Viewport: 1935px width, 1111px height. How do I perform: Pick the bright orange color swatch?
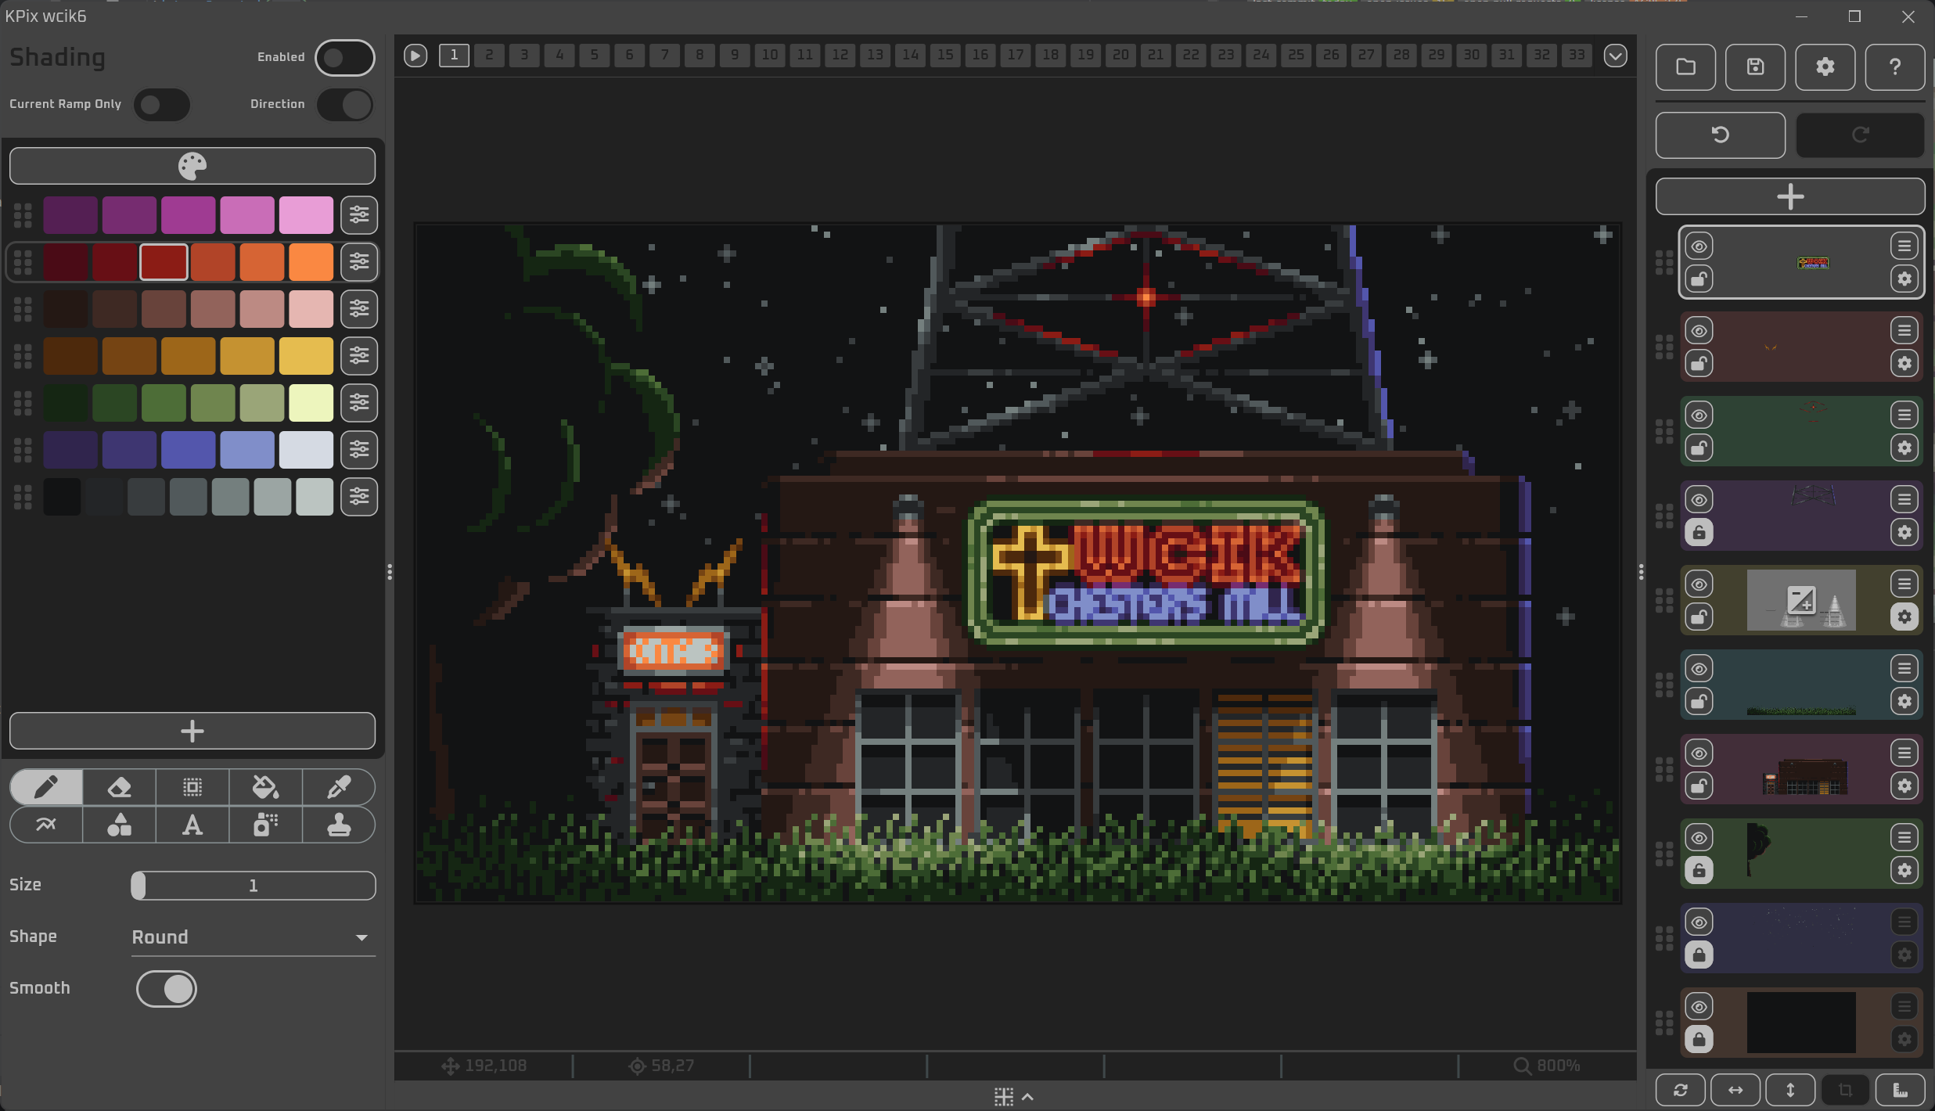pos(311,262)
